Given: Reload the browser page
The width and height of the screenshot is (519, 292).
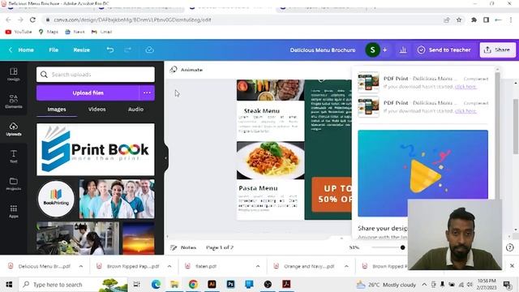Looking at the screenshot, I should point(32,19).
